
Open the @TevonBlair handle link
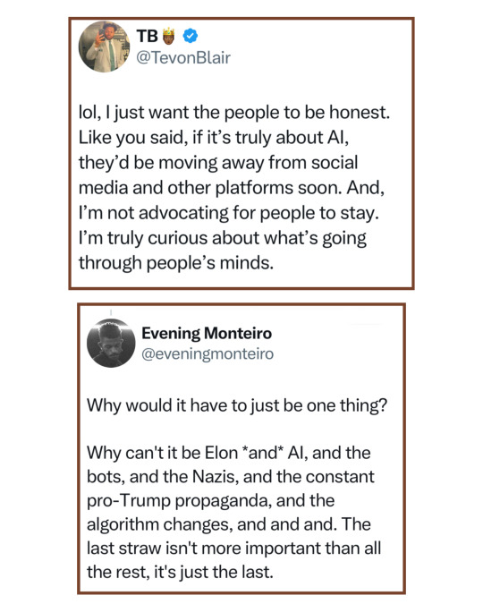pyautogui.click(x=183, y=57)
